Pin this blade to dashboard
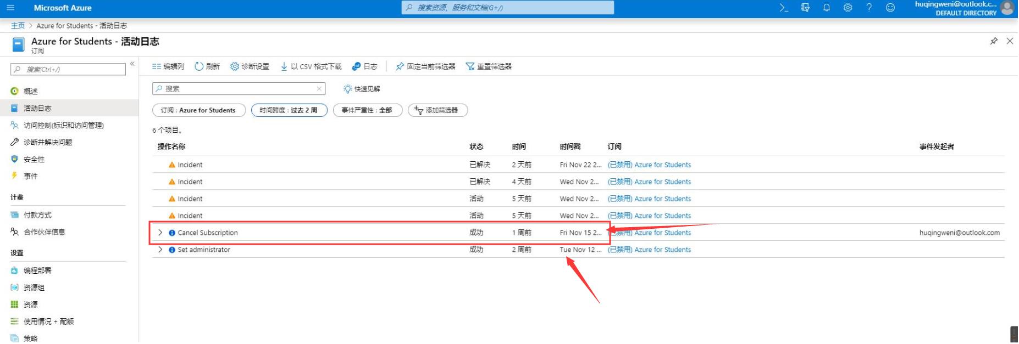Screen dimensions: 1019x344 coord(994,41)
